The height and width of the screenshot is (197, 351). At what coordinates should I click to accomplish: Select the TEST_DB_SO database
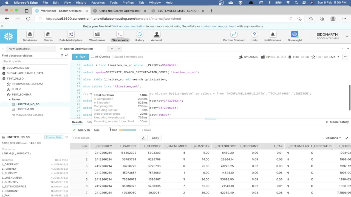(15, 79)
